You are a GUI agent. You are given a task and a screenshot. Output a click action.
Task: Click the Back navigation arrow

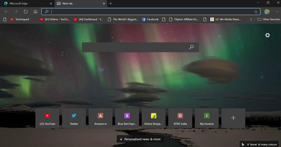[x=6, y=12]
